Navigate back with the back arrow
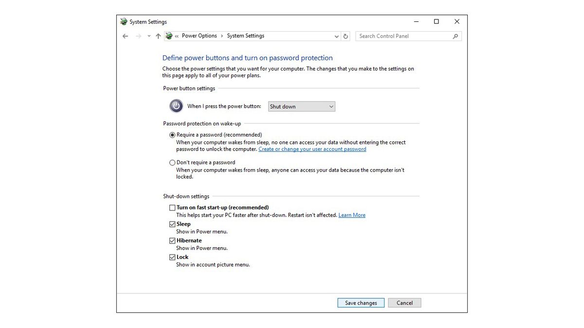The image size is (584, 328). coord(125,36)
